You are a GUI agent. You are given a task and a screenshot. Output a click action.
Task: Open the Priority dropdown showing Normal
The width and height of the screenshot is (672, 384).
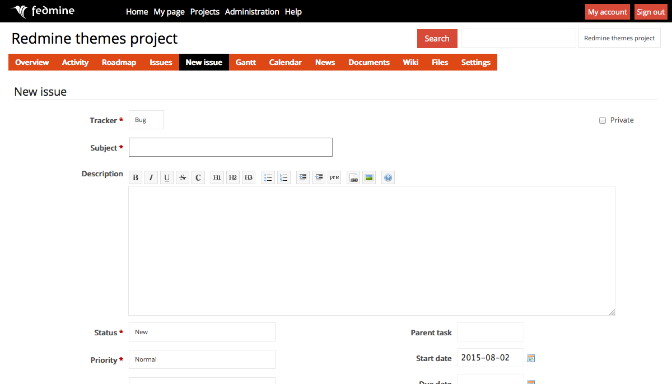[202, 359]
